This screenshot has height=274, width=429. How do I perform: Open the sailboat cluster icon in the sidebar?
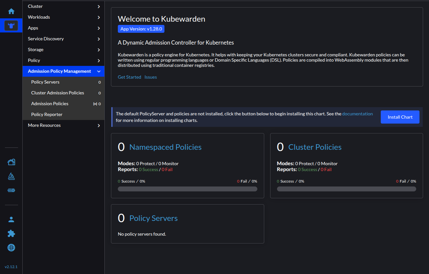(x=11, y=176)
